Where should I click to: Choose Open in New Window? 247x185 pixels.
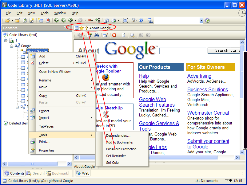tap(55, 72)
